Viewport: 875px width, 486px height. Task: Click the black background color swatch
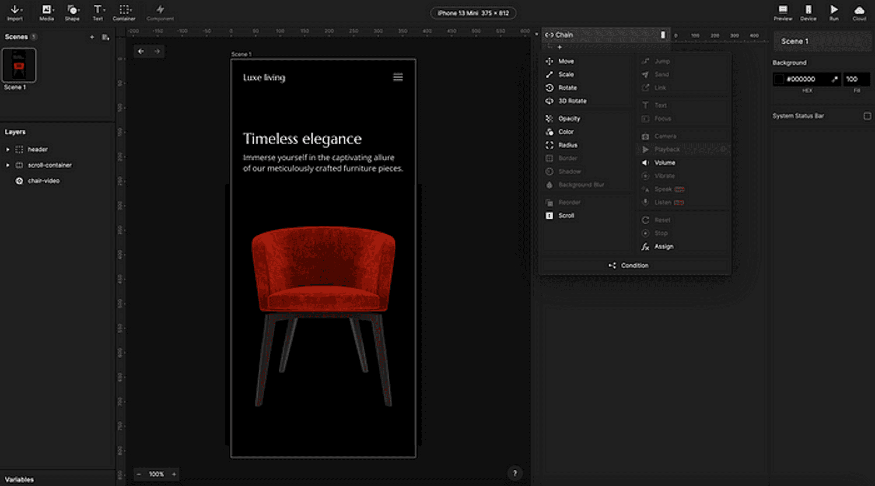pos(779,79)
